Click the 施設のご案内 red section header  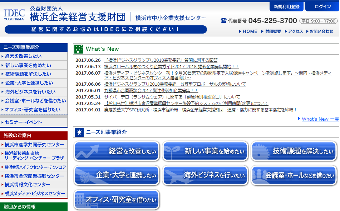pyautogui.click(x=34, y=136)
